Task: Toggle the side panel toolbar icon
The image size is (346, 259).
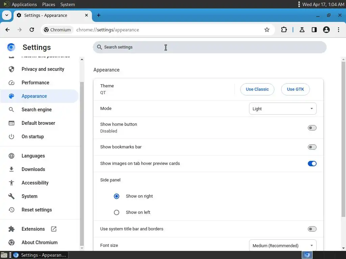Action: tap(314, 30)
